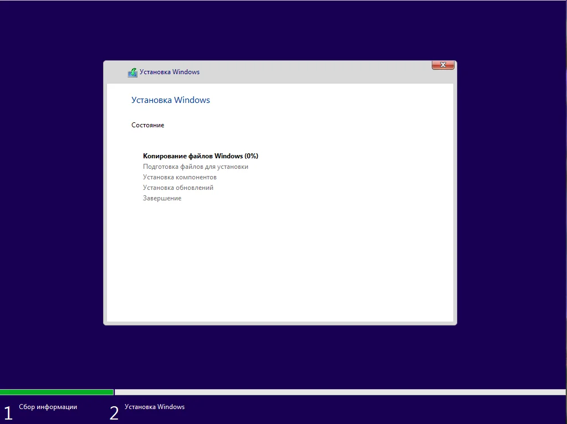
Task: Close the Установка Windows dialog
Action: [443, 65]
